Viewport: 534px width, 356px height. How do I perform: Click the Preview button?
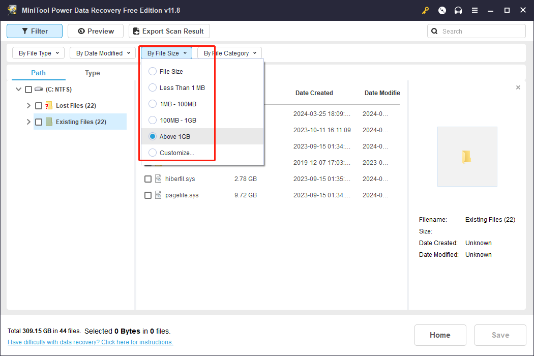[96, 31]
